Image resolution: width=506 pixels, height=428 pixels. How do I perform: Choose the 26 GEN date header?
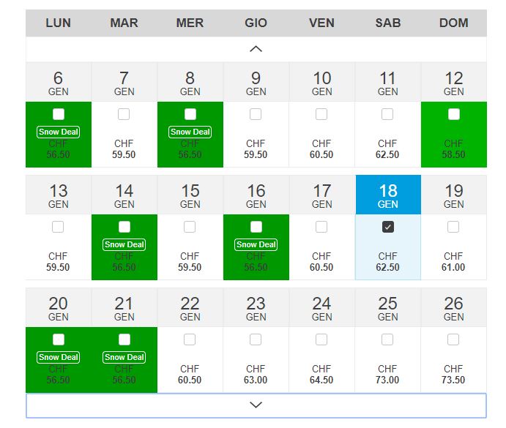[x=453, y=307]
